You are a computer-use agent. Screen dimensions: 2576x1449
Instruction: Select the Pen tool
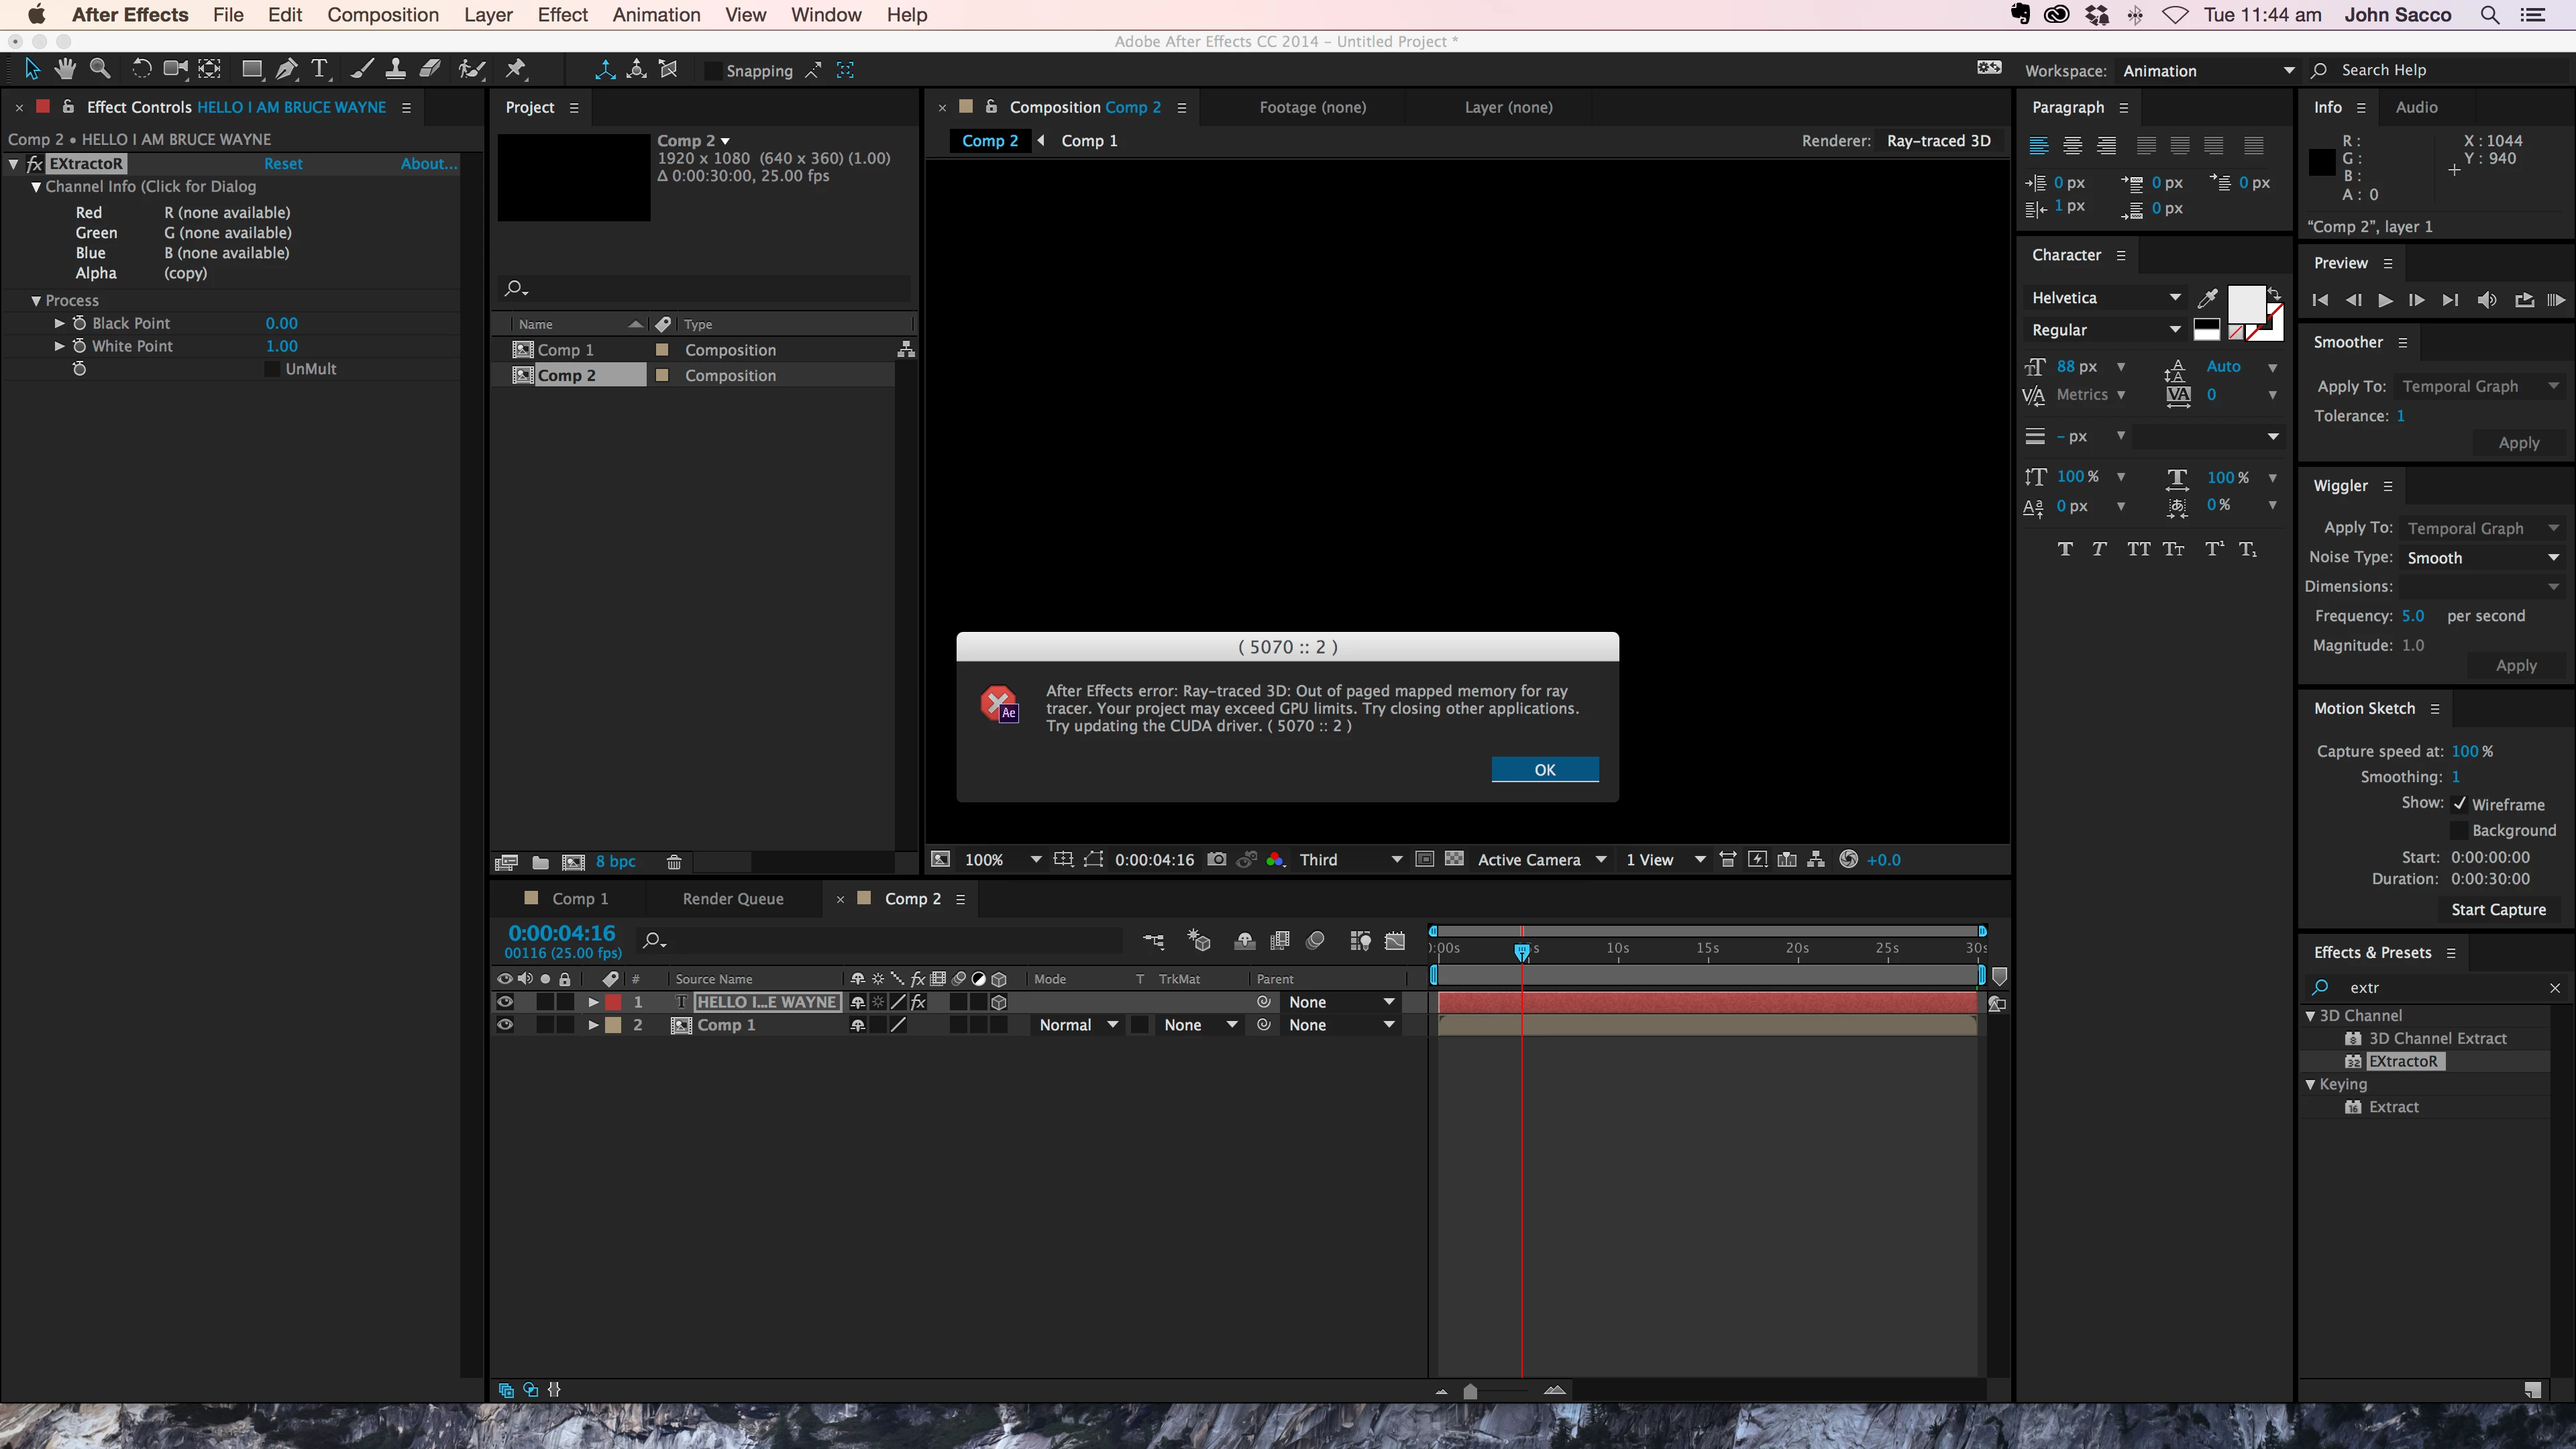click(286, 69)
